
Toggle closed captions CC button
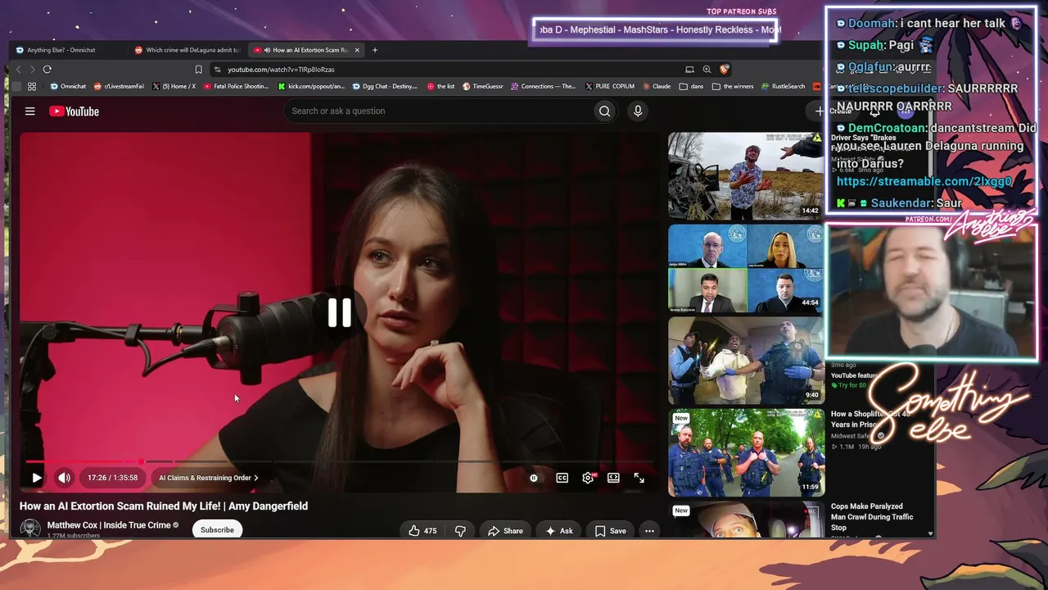point(562,478)
